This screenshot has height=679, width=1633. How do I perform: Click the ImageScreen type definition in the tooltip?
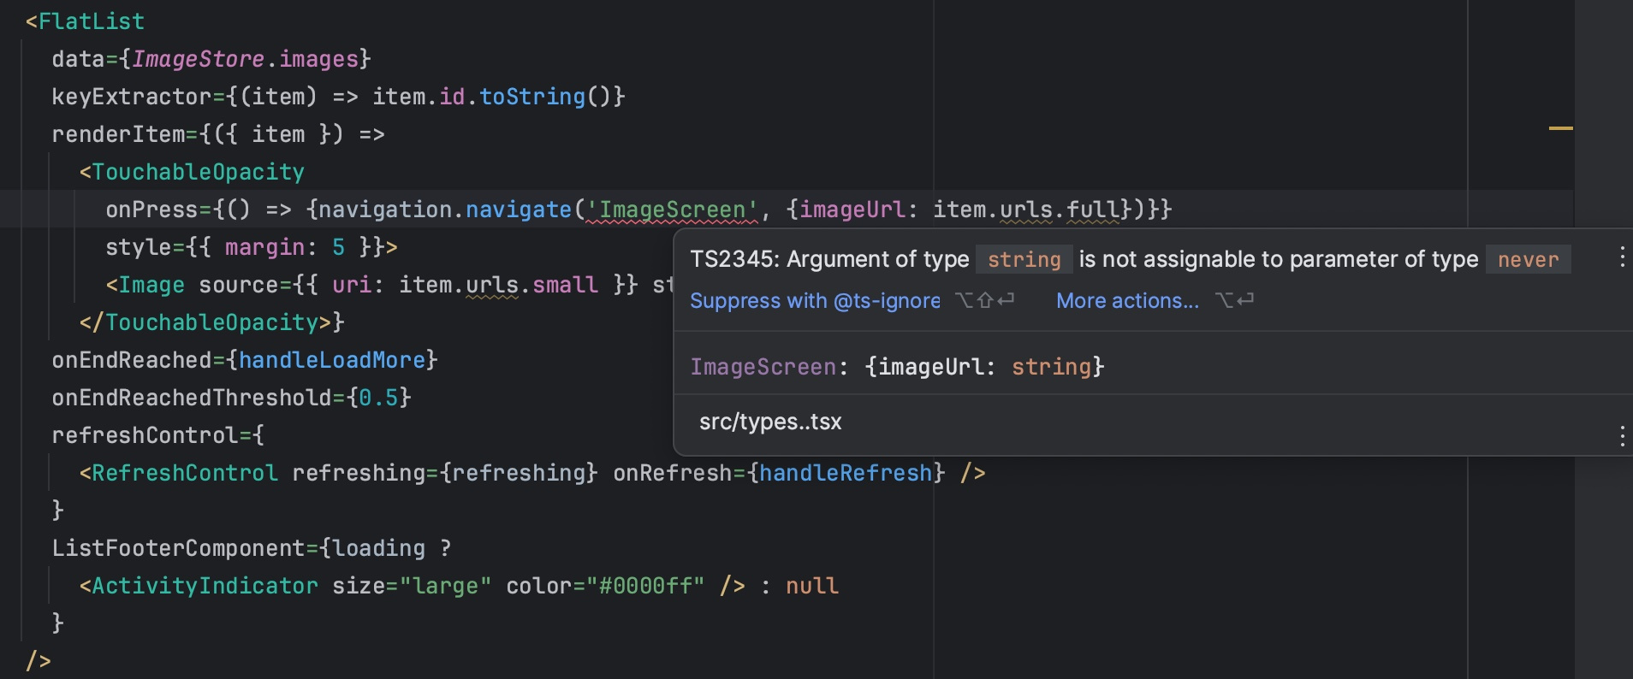coord(898,367)
